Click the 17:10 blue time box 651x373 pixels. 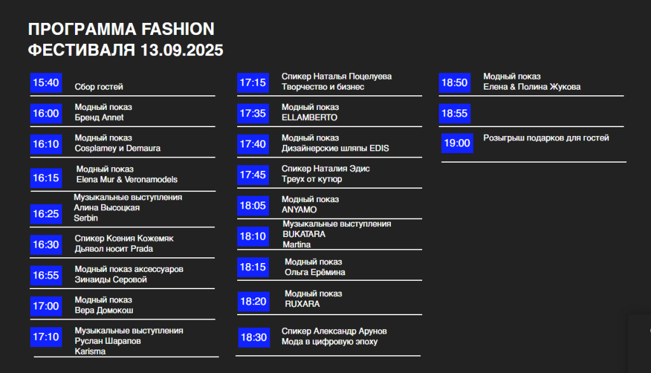coord(46,337)
